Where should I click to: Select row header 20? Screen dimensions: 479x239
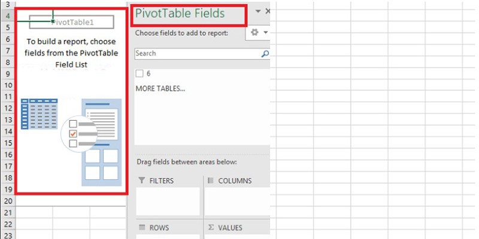pyautogui.click(x=8, y=201)
